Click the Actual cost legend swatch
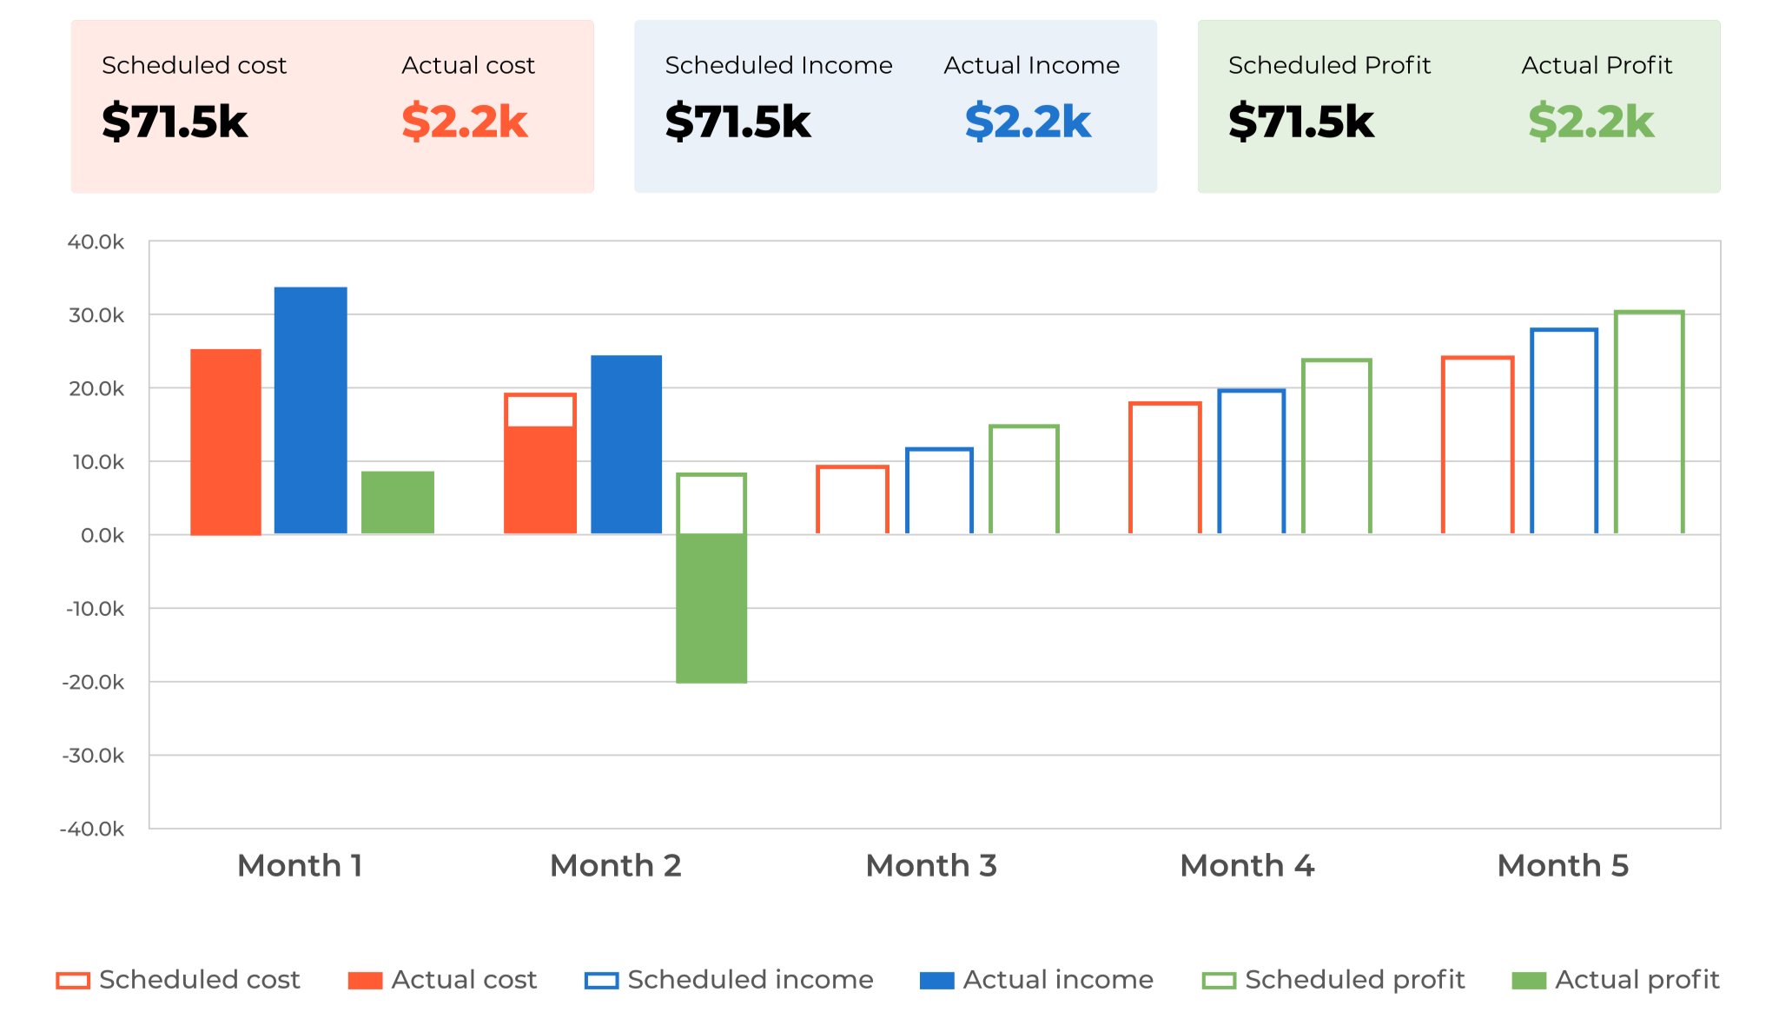Viewport: 1779px width, 1012px height. (365, 981)
